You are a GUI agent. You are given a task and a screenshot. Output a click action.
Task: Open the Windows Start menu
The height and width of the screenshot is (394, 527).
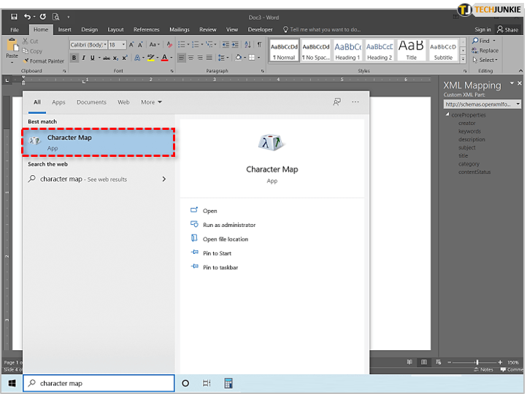(x=11, y=383)
